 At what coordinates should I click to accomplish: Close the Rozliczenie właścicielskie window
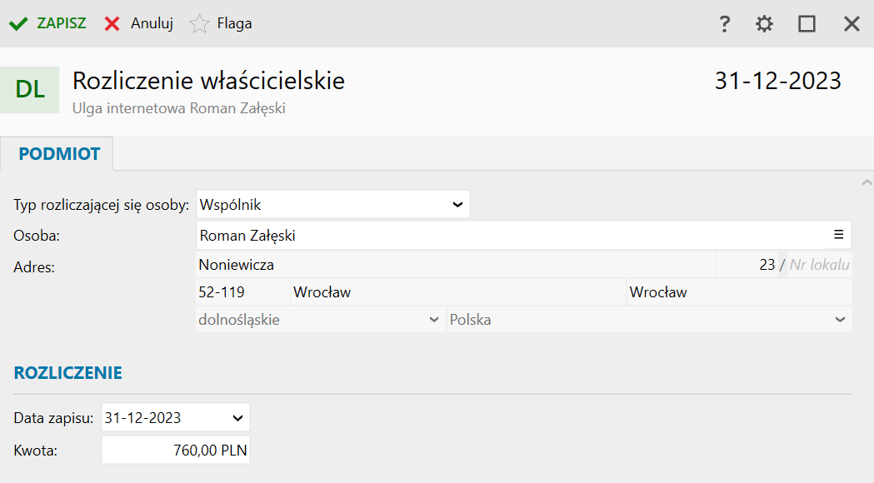coord(852,23)
